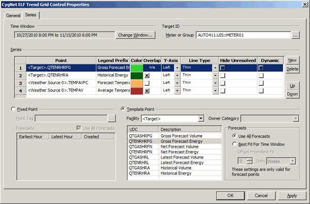Select QTENRHRFG Gross Forecast Energy row

pyautogui.click(x=175, y=142)
